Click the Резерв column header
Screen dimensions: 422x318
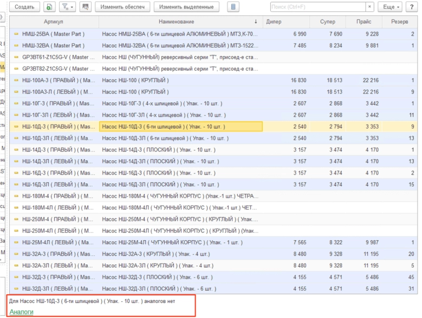point(399,22)
